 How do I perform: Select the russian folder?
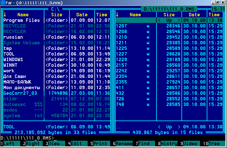(x=56, y=37)
